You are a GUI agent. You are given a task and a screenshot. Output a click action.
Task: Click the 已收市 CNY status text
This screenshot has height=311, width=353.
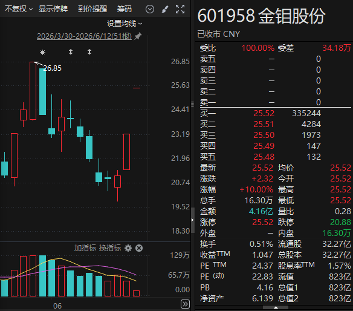coord(219,34)
